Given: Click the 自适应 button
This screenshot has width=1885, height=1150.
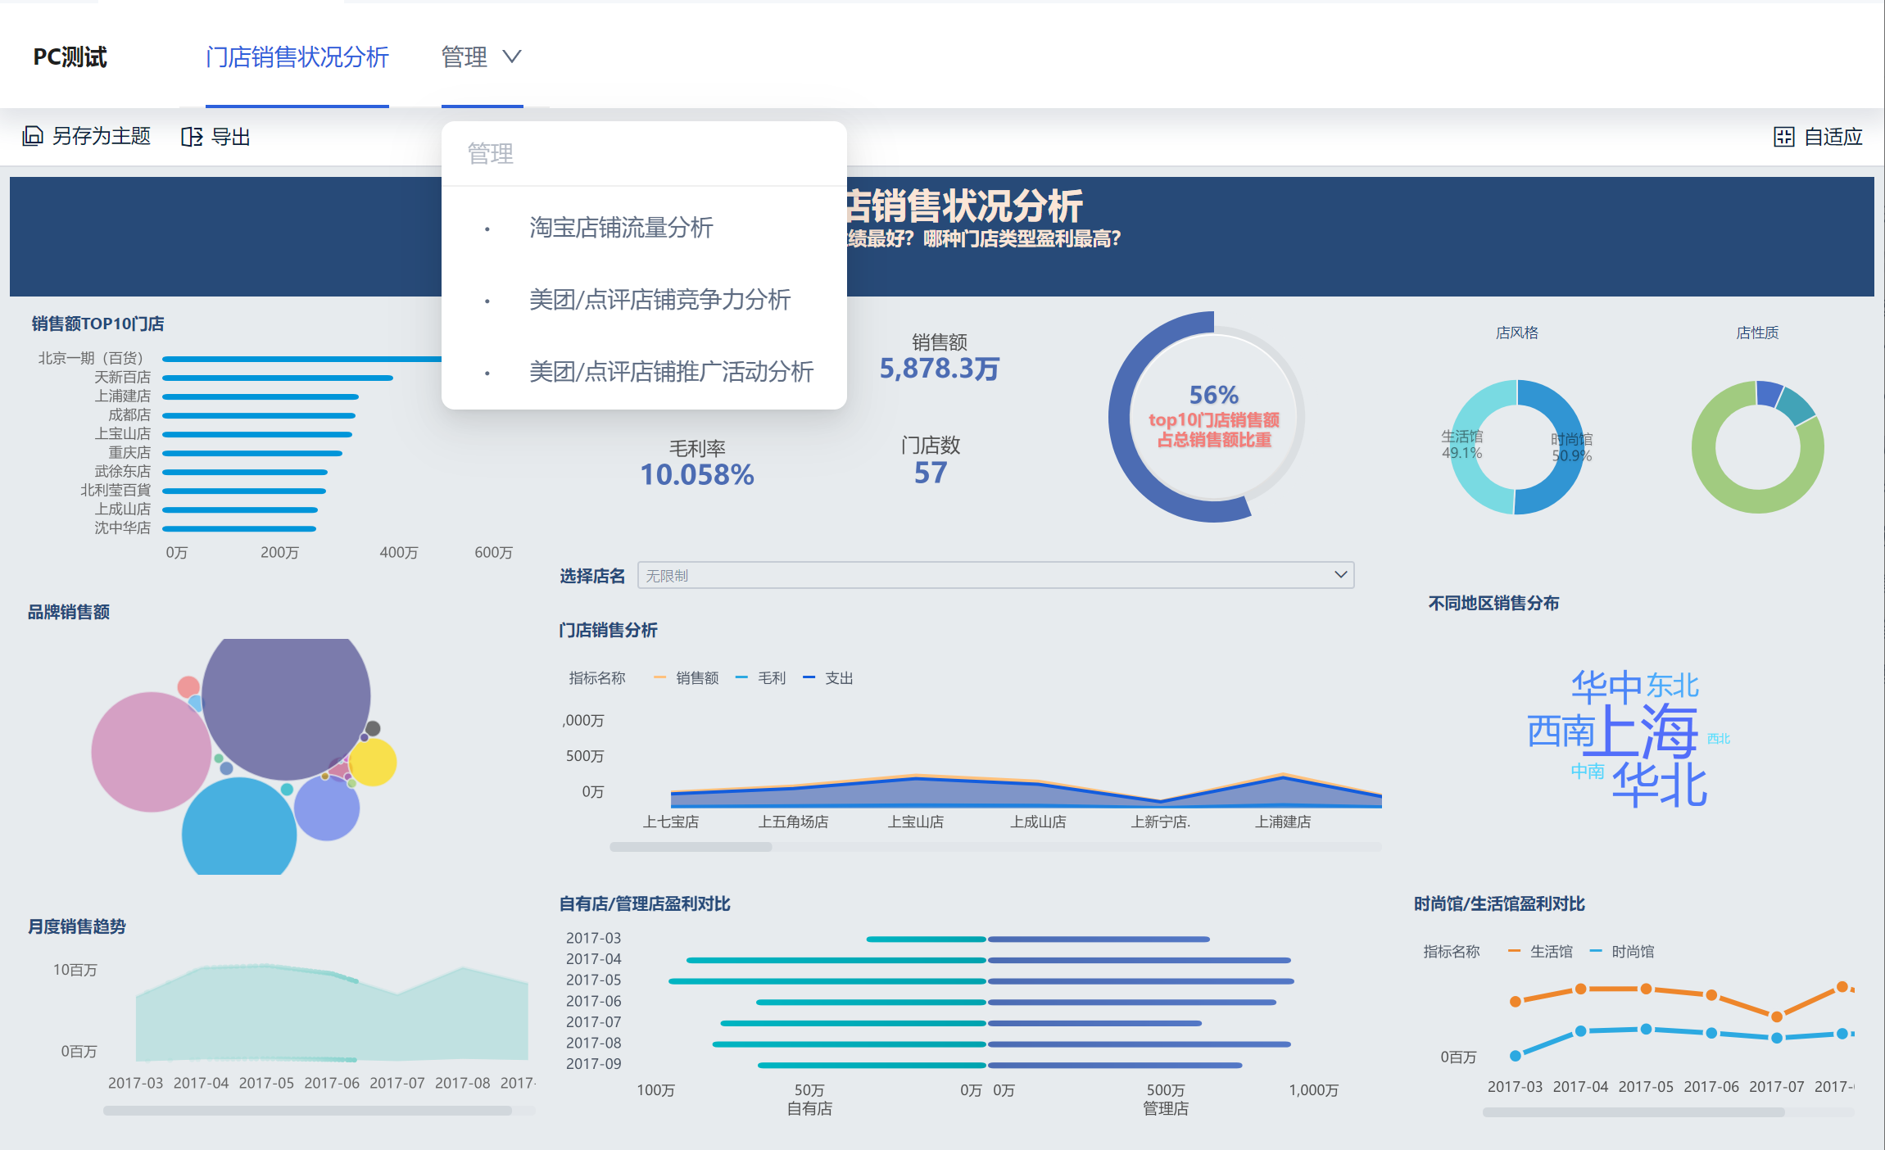Looking at the screenshot, I should tap(1833, 137).
